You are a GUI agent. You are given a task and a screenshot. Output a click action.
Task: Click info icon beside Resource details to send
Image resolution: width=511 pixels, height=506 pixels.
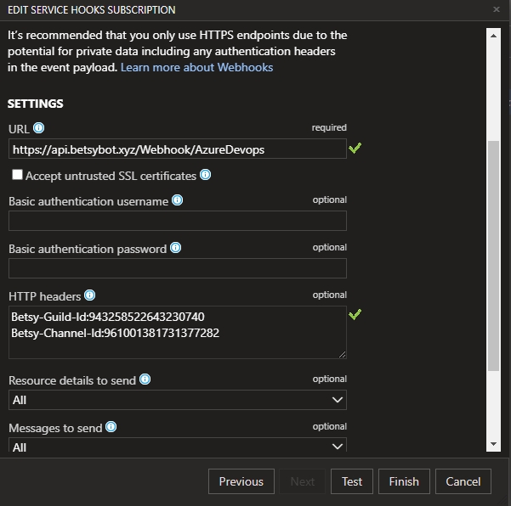tap(145, 379)
